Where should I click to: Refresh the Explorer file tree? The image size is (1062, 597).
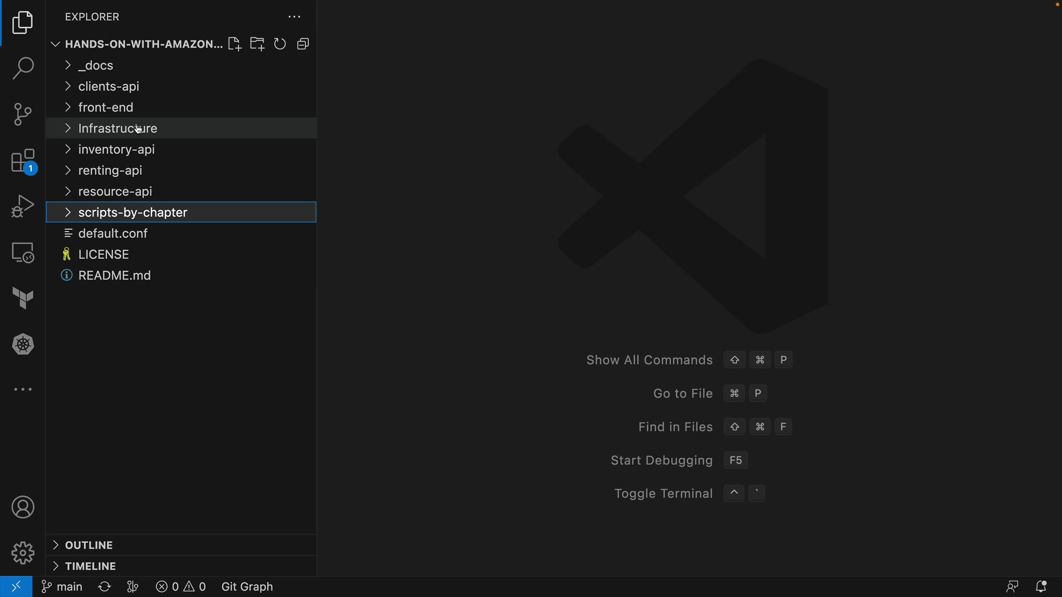tap(280, 44)
